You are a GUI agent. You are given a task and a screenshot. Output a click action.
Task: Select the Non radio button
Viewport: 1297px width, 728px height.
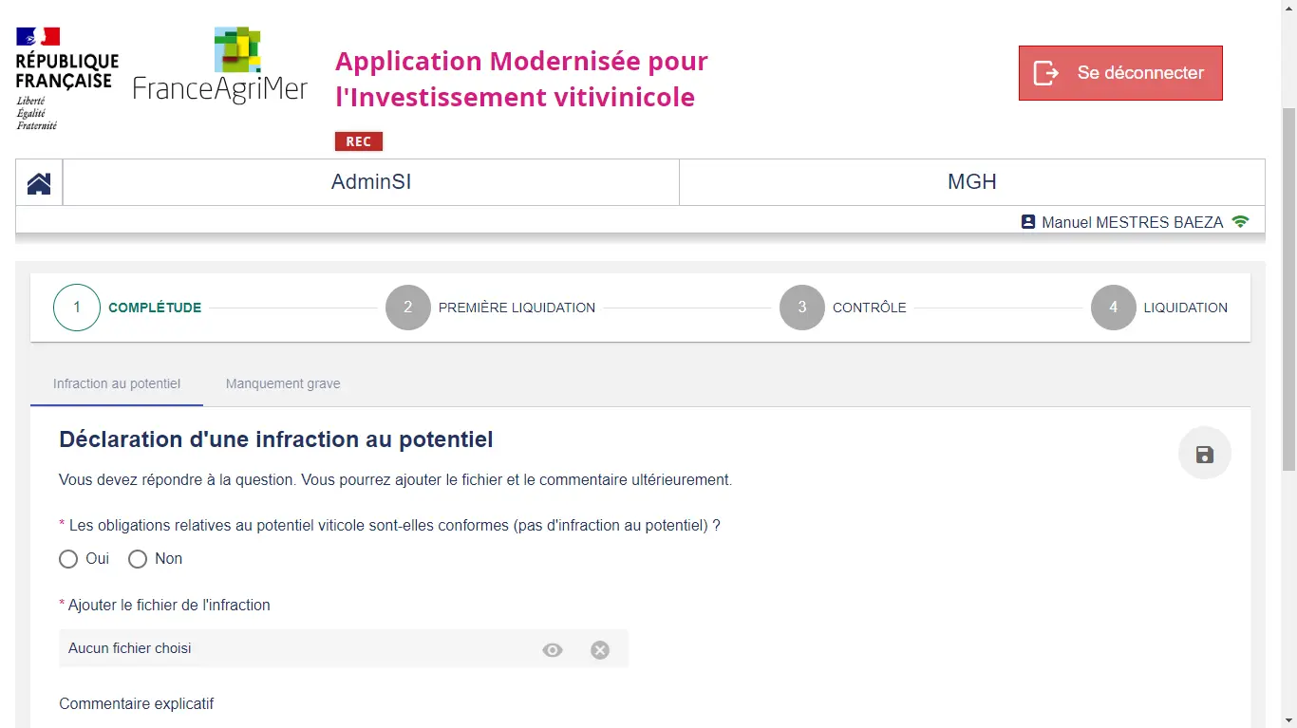click(x=138, y=559)
